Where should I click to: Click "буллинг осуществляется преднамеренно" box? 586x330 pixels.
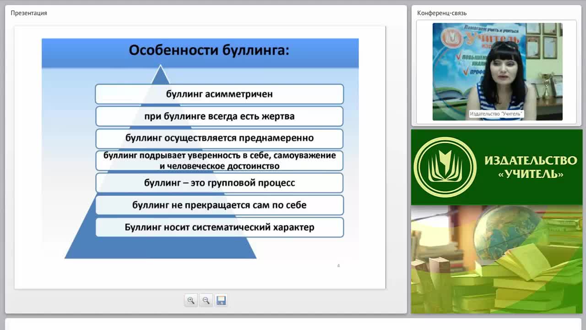point(219,138)
